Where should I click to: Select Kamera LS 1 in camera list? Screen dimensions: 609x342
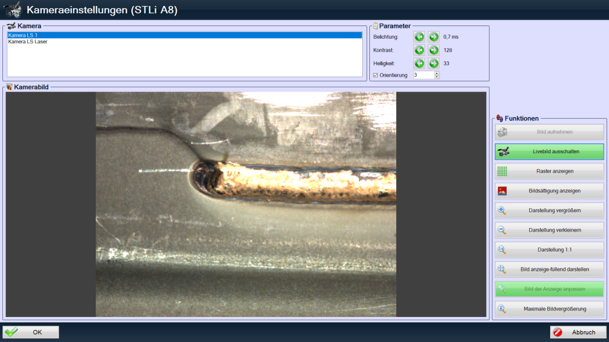pos(184,35)
